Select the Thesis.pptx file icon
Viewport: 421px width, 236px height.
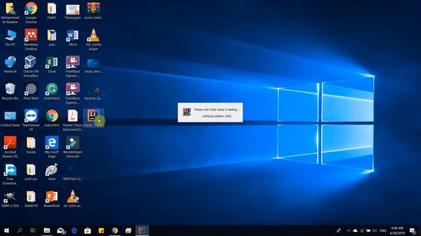pyautogui.click(x=72, y=11)
